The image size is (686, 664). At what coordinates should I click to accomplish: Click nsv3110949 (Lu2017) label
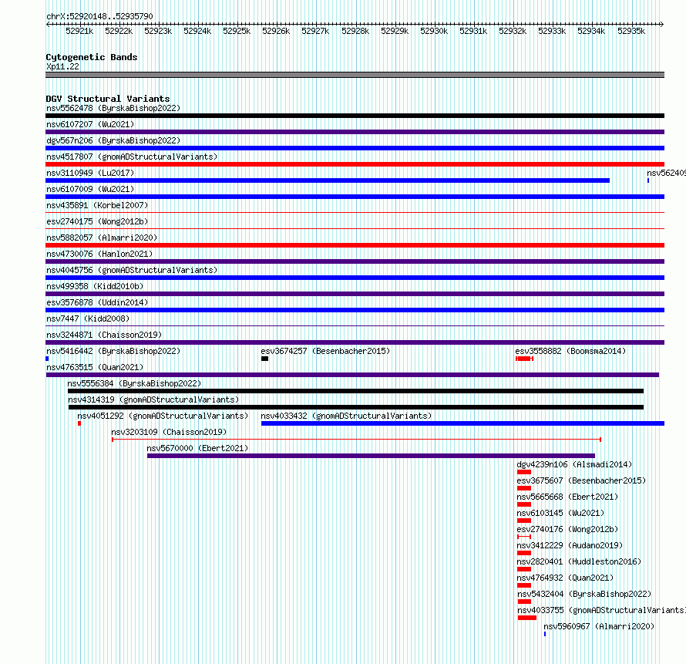click(x=90, y=173)
